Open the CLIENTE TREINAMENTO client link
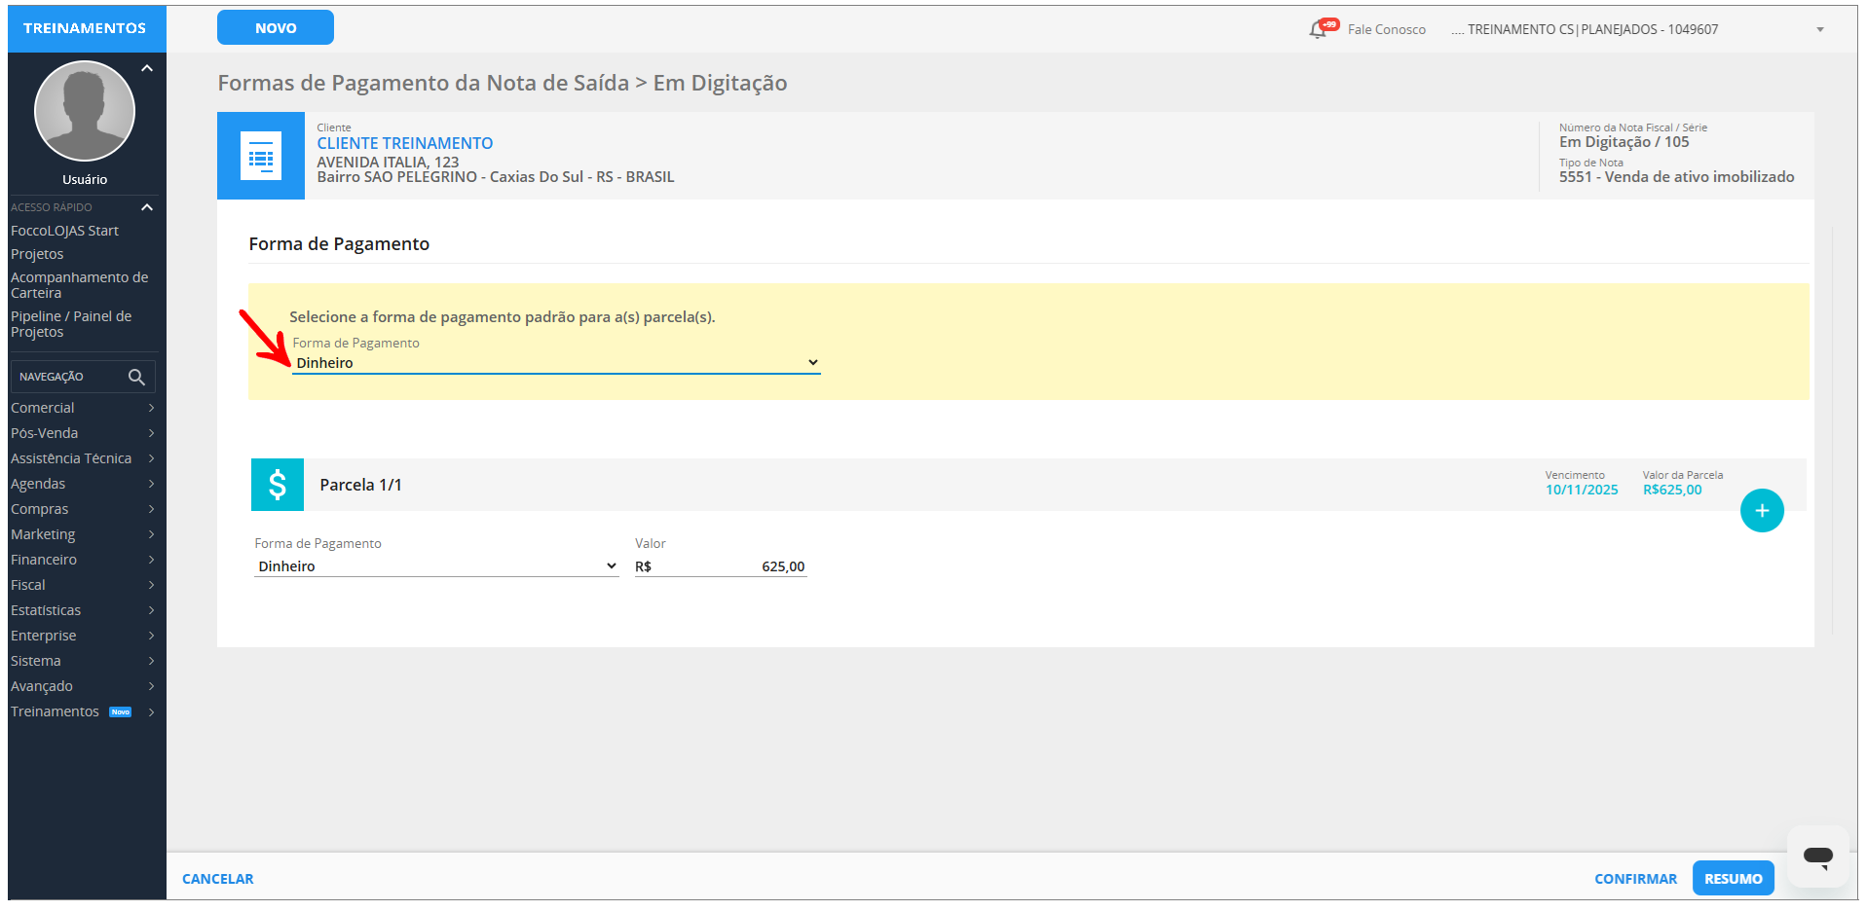This screenshot has width=1866, height=911. [405, 143]
